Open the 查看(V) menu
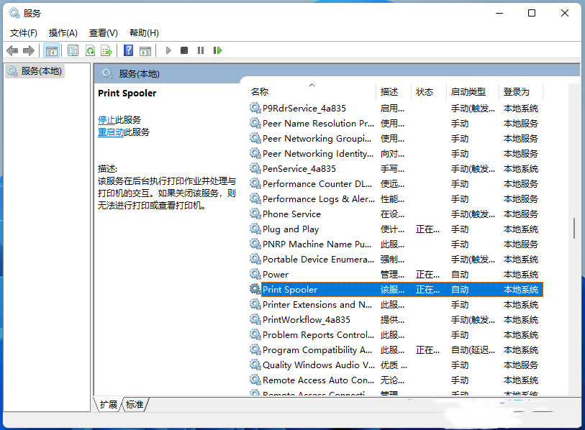 [x=103, y=32]
